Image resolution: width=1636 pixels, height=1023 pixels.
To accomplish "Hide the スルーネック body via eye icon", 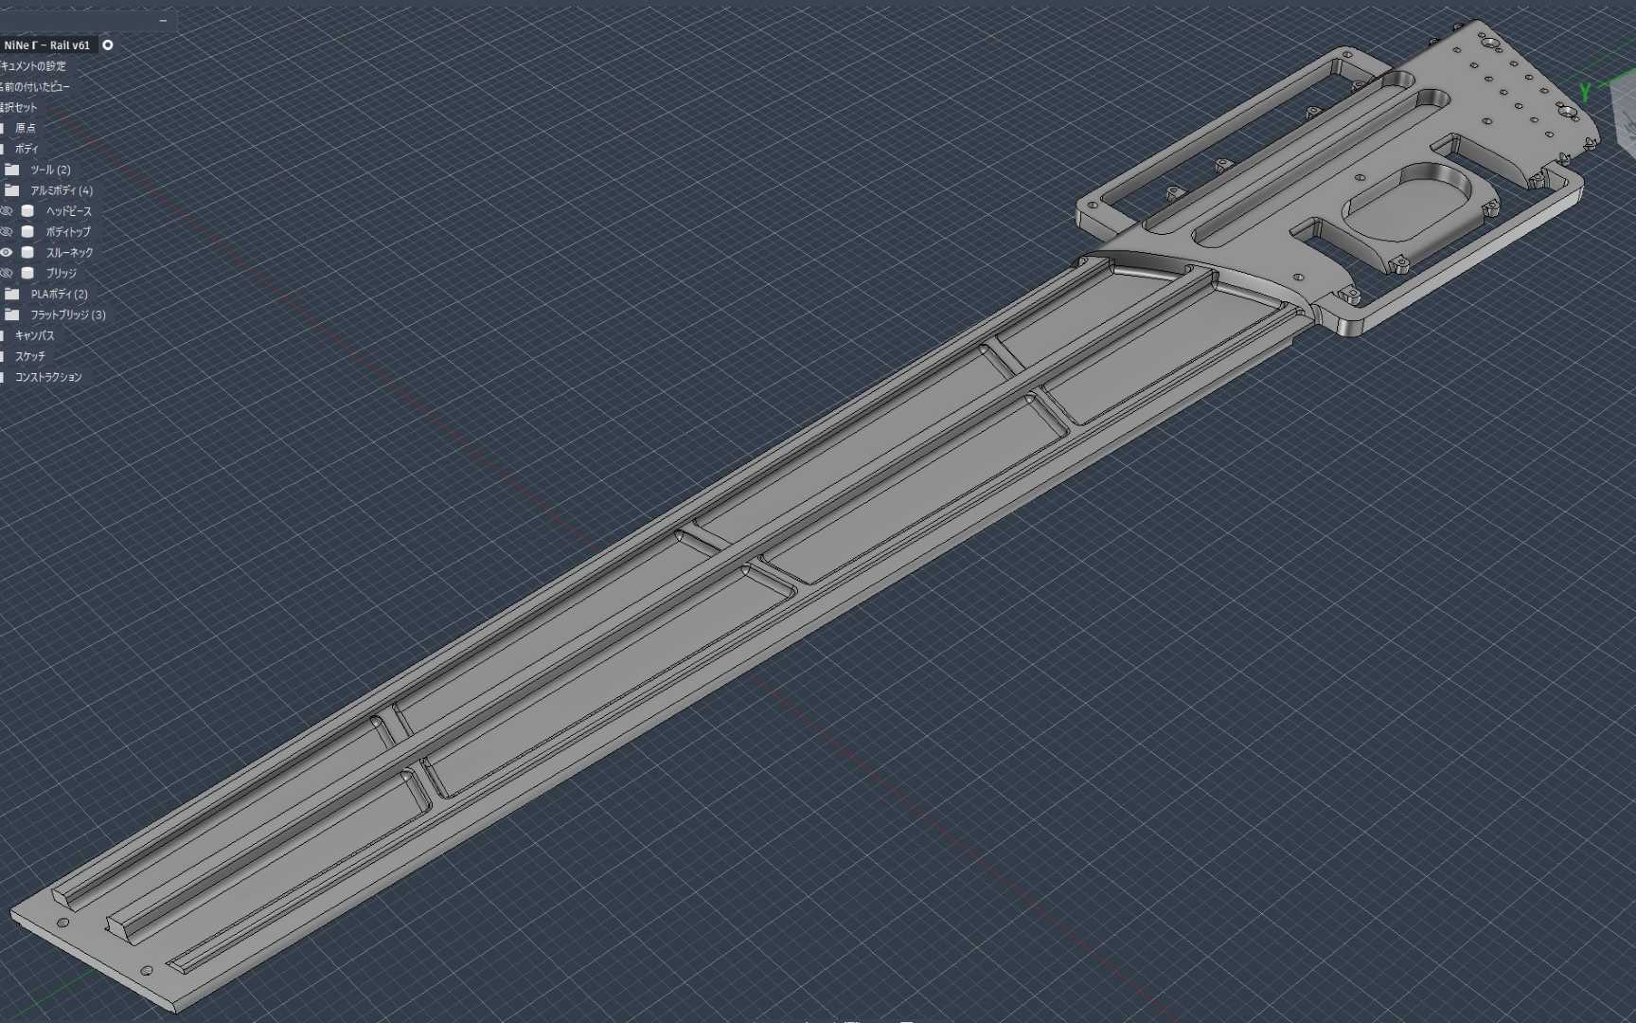I will coord(7,253).
